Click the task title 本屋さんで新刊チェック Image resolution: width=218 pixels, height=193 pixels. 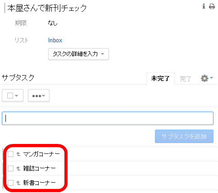point(47,8)
